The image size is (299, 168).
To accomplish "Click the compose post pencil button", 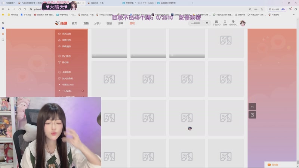I will click(x=252, y=115).
